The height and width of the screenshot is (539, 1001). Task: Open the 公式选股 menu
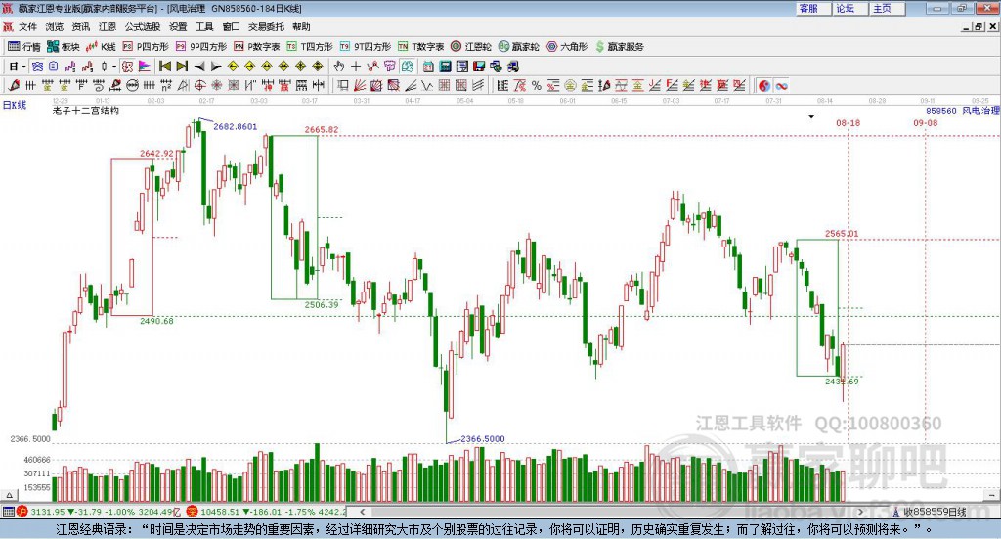point(143,26)
